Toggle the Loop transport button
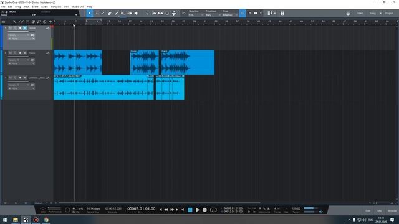399x224 pixels. 213,210
